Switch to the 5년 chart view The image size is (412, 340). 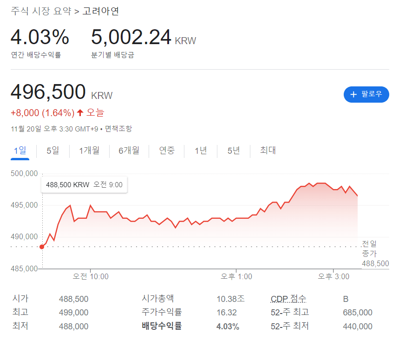pos(234,150)
